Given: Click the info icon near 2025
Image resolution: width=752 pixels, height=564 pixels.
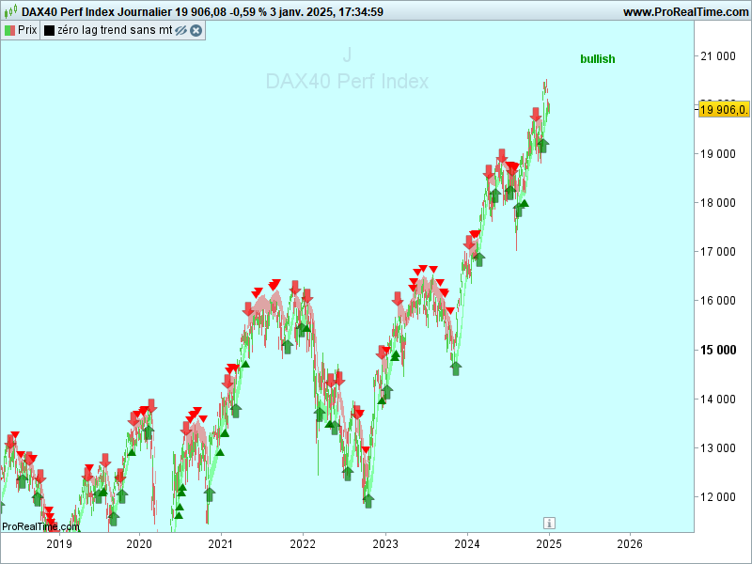Looking at the screenshot, I should click(x=549, y=523).
